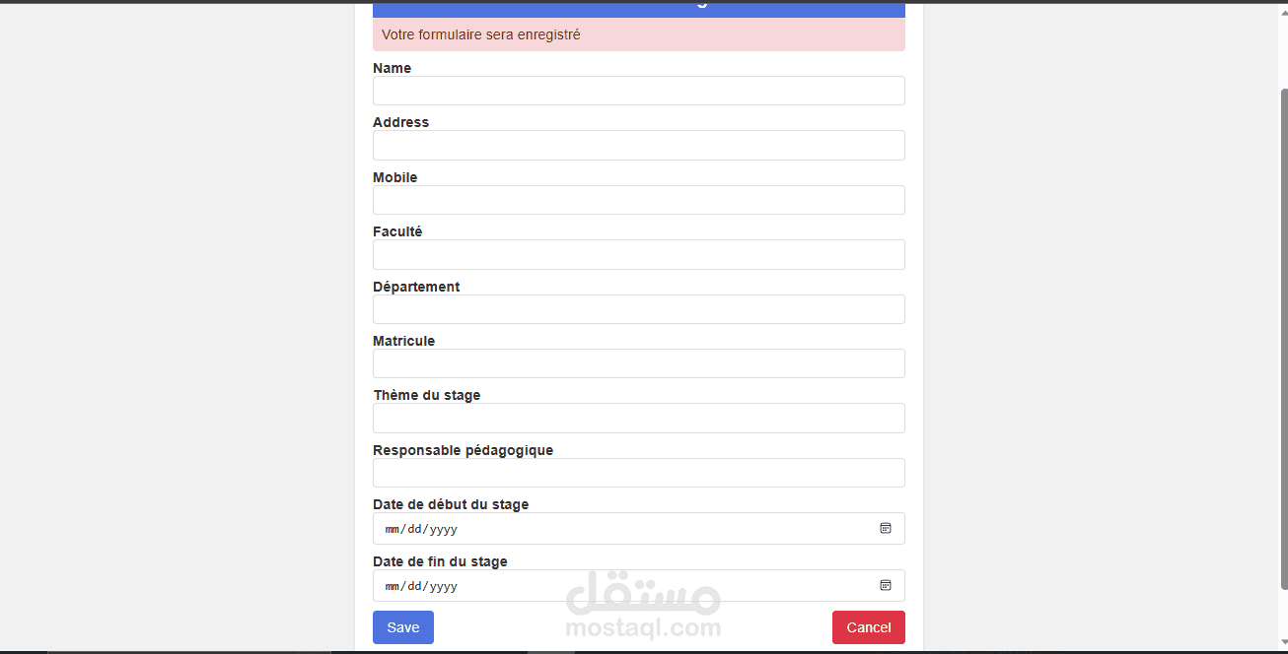Focus the Thème du stage field
This screenshot has width=1288, height=654.
[x=639, y=418]
